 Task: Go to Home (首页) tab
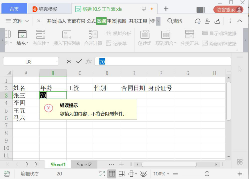pyautogui.click(x=14, y=9)
